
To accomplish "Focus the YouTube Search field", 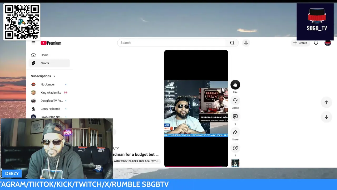I will coord(171,43).
